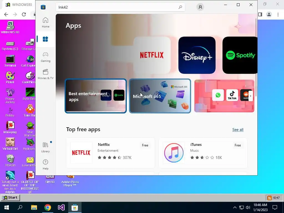Viewport: 284px width, 213px height.
Task: Click the Microsoft Store logo icon
Action: (43, 7)
